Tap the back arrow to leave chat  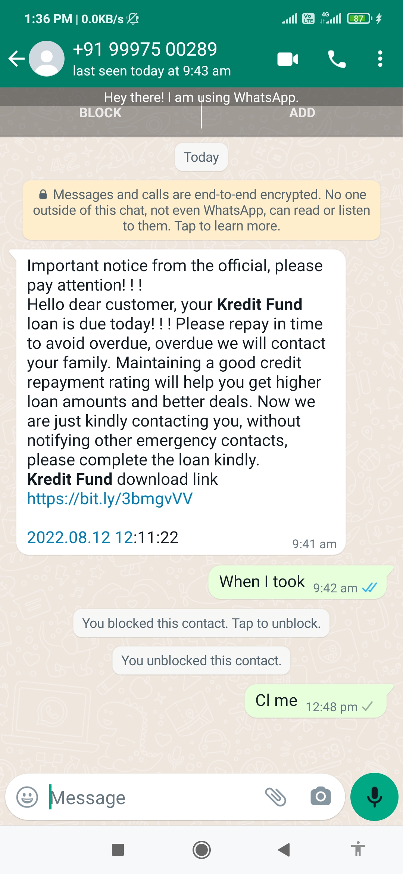coord(16,59)
